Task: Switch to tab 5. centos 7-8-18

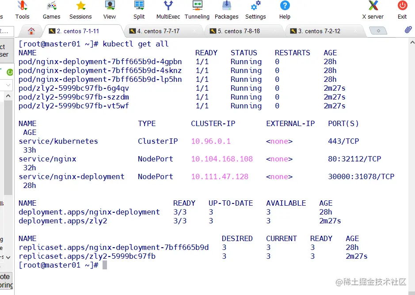Action: (244, 31)
